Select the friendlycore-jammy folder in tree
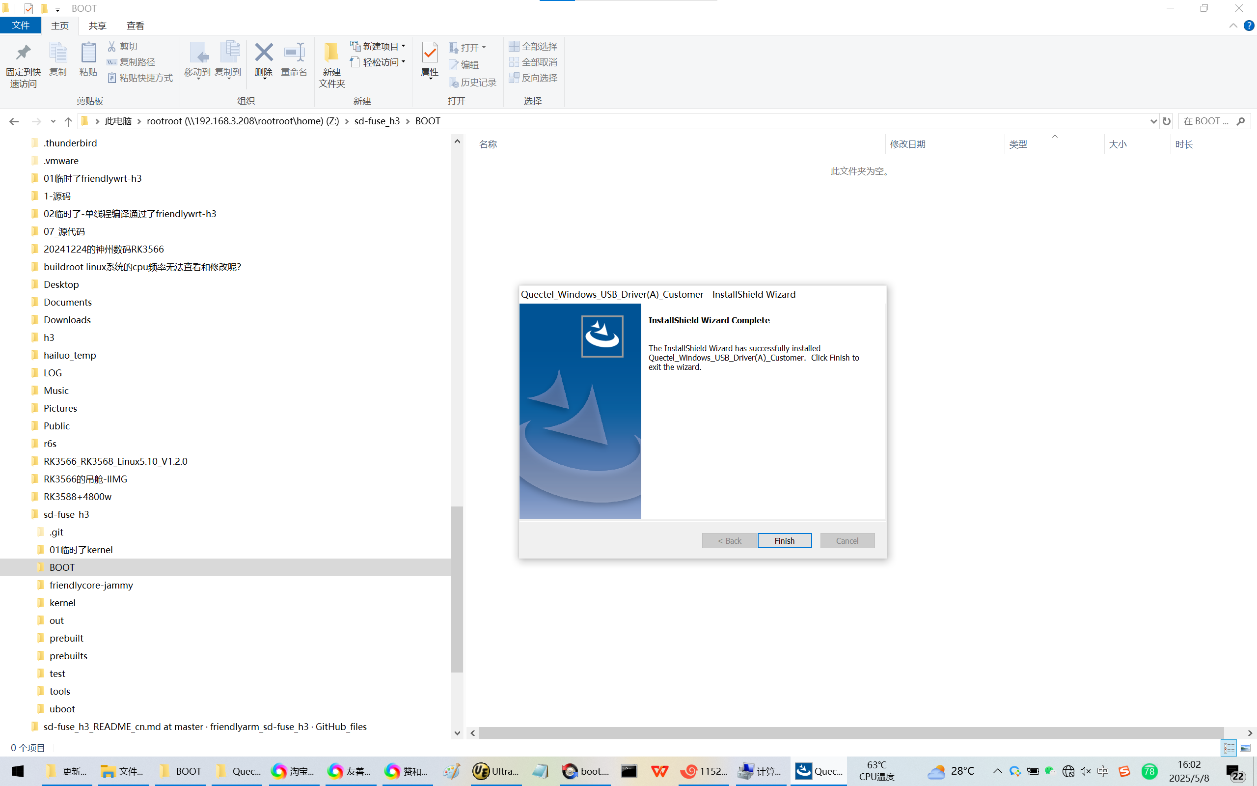 click(x=91, y=585)
